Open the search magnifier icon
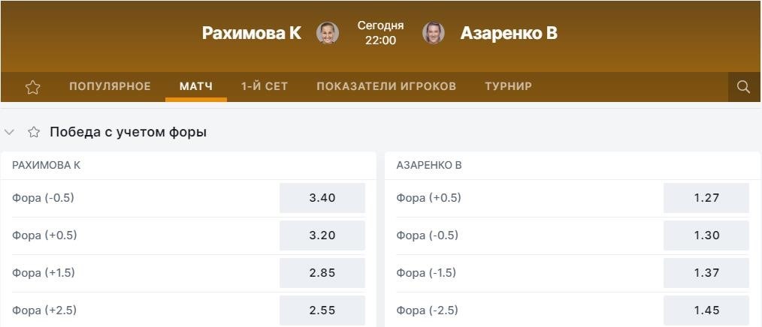 743,87
